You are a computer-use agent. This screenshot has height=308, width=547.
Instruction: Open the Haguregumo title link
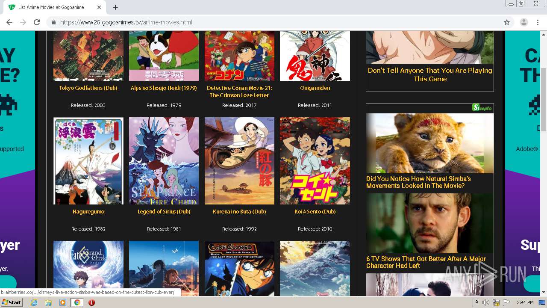[x=88, y=211]
